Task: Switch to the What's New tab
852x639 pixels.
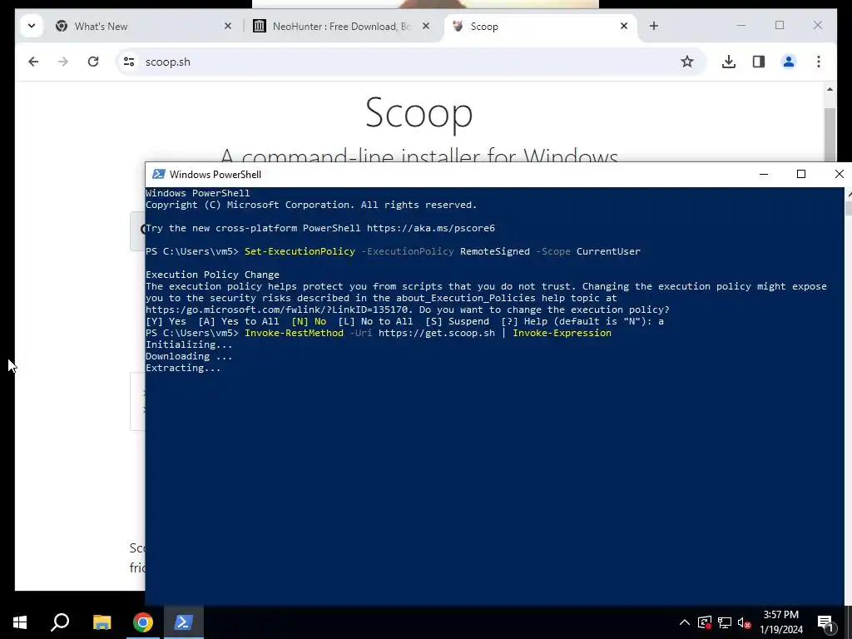Action: pos(144,26)
